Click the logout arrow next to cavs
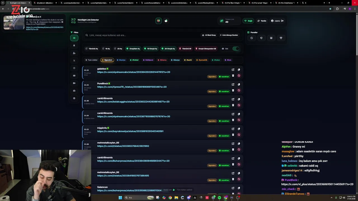This screenshot has width=358, height=201. click(x=282, y=21)
